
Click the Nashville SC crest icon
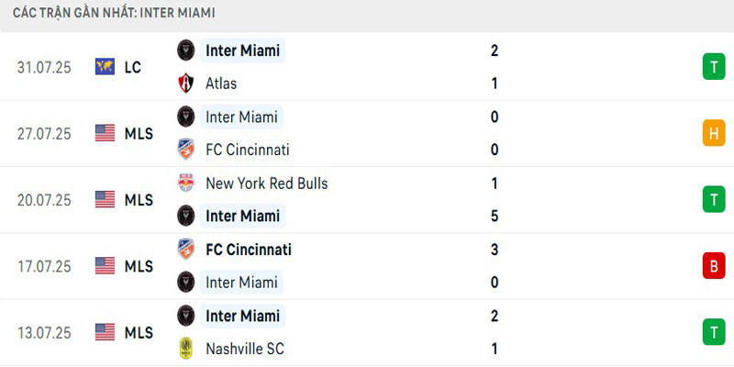(186, 349)
